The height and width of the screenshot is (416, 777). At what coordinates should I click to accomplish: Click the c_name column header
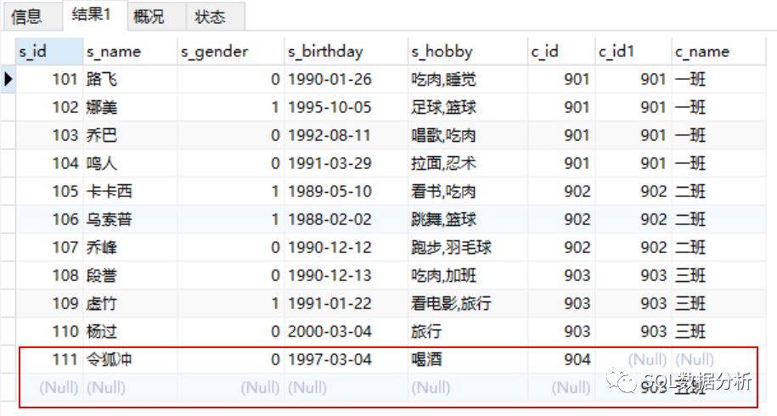718,52
